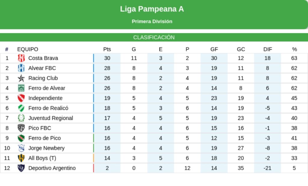308x186 pixels.
Task: Select the CLASIFICACIÓN section tab
Action: pos(154,37)
